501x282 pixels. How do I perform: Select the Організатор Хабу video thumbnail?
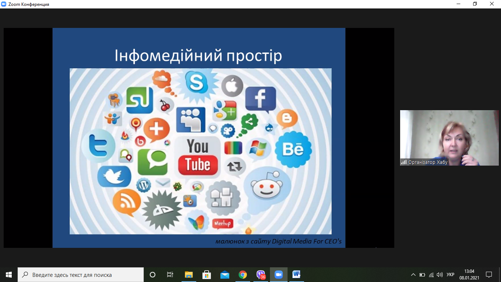pyautogui.click(x=449, y=138)
